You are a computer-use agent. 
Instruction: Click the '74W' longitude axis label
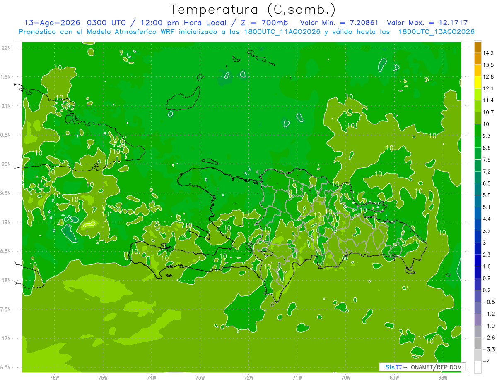tap(152, 377)
